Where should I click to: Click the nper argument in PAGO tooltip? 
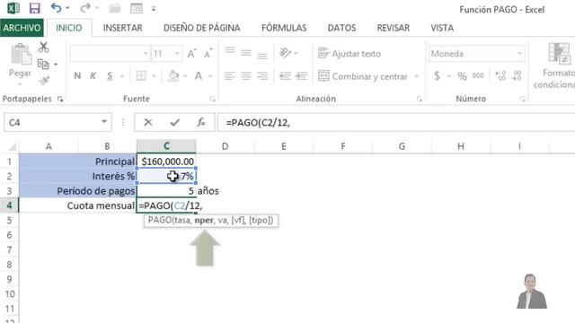[204, 221]
